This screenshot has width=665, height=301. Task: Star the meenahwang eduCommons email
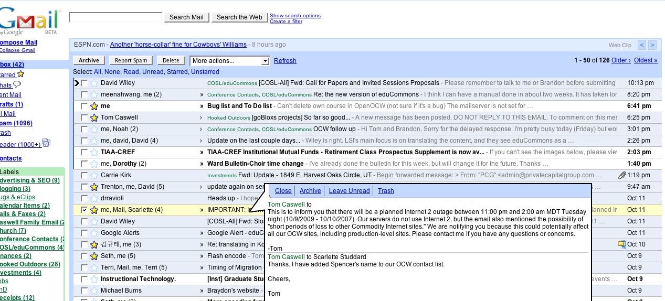coord(94,94)
